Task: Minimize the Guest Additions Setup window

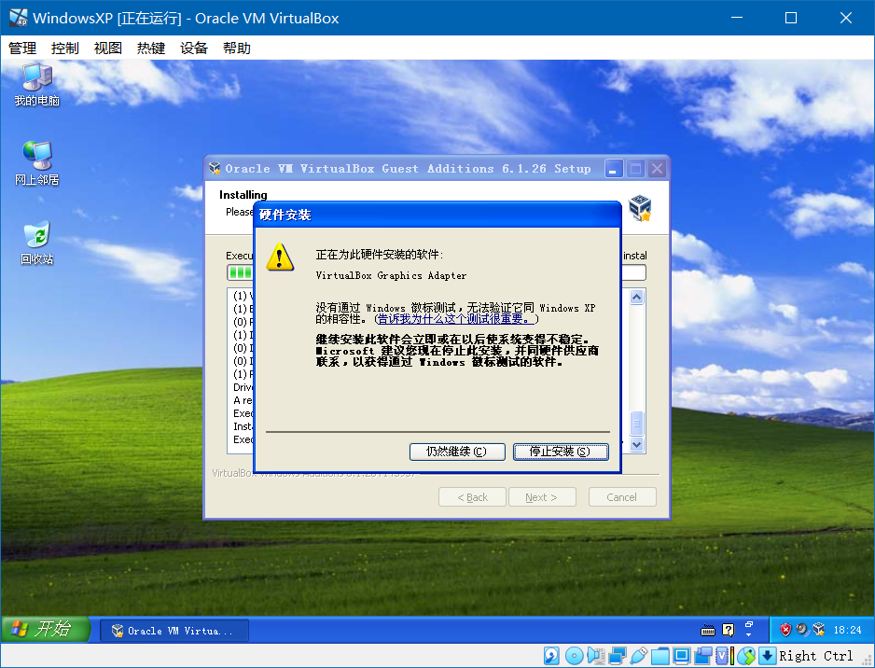Action: tap(613, 169)
